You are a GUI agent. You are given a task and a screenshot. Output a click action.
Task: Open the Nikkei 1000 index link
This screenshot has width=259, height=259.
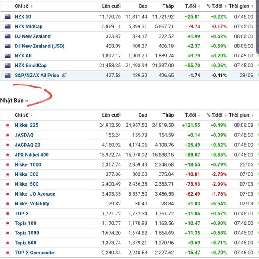(28, 164)
